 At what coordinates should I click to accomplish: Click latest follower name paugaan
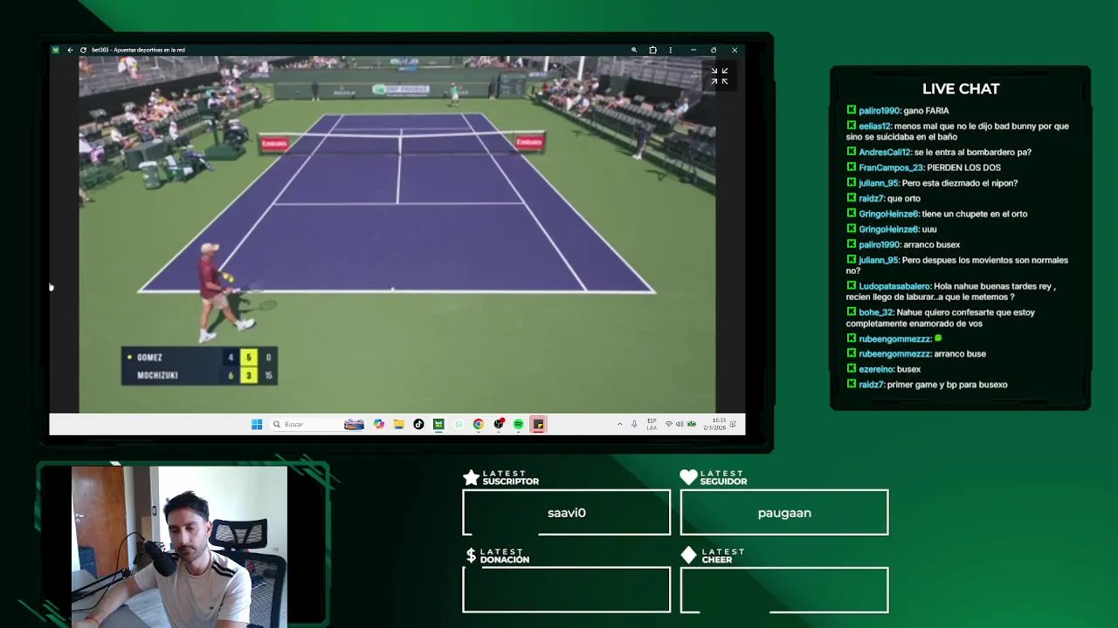pyautogui.click(x=784, y=513)
